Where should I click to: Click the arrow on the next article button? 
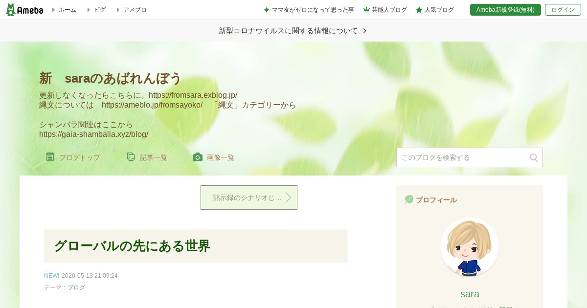pyautogui.click(x=288, y=198)
